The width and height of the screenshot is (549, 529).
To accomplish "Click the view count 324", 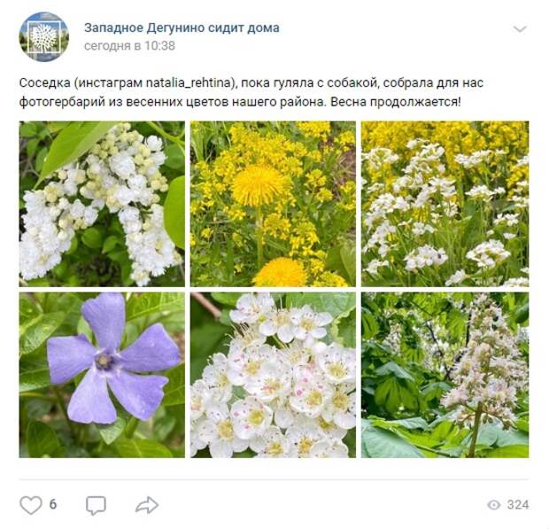I will click(x=518, y=505).
